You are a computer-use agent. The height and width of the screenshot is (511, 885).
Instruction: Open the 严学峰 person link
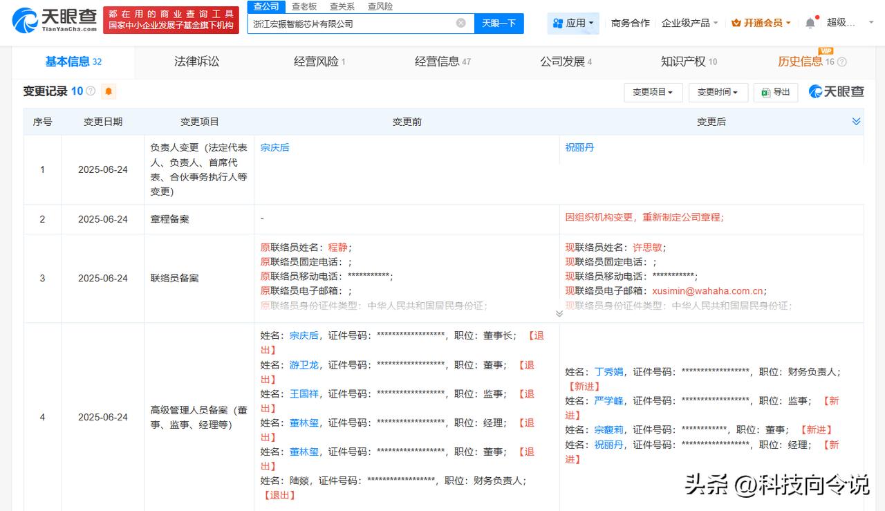tap(609, 401)
